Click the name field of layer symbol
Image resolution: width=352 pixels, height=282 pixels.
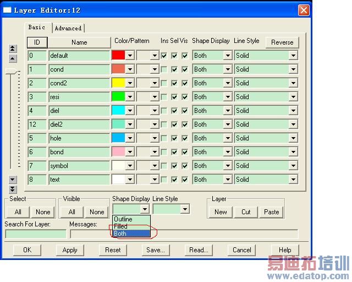pyautogui.click(x=79, y=166)
